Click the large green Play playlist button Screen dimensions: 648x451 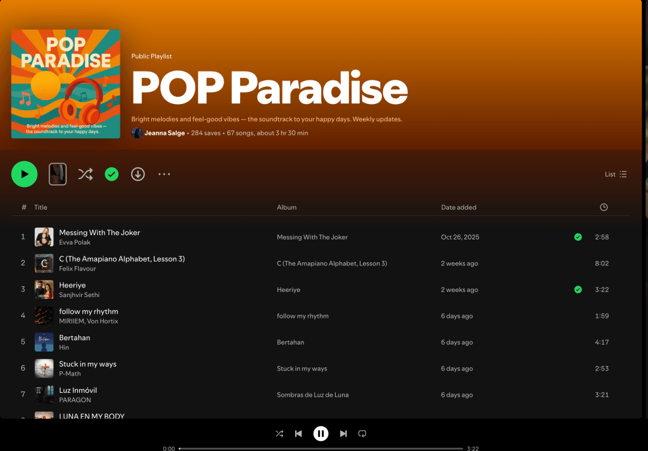tap(24, 174)
